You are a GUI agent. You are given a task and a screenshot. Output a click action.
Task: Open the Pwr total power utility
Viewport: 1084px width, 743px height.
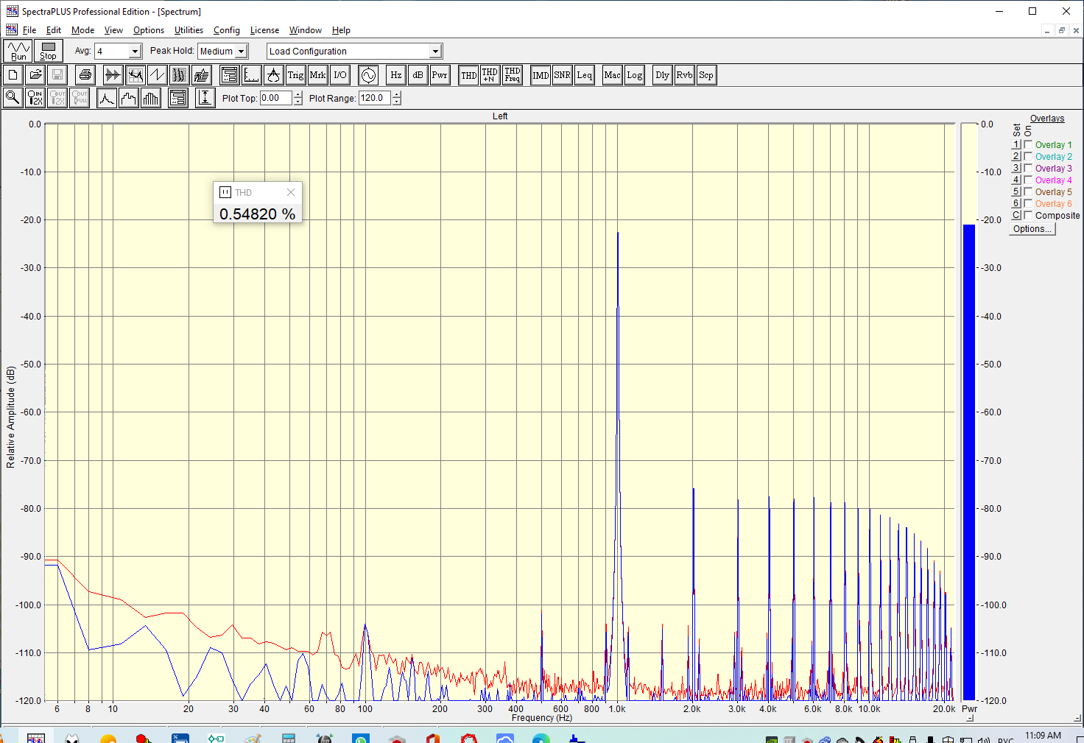point(440,75)
